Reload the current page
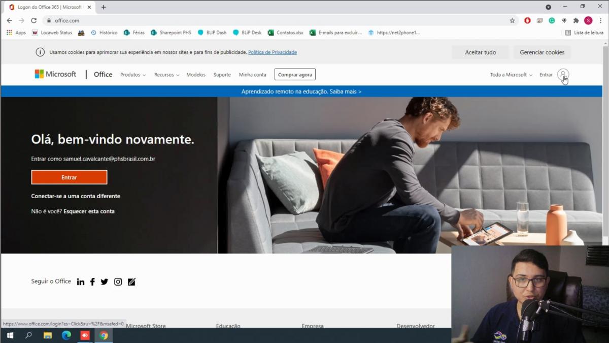The image size is (609, 343). click(33, 20)
